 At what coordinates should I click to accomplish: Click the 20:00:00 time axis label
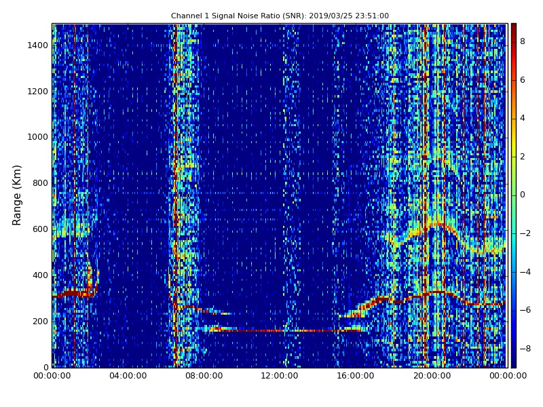pos(432,376)
